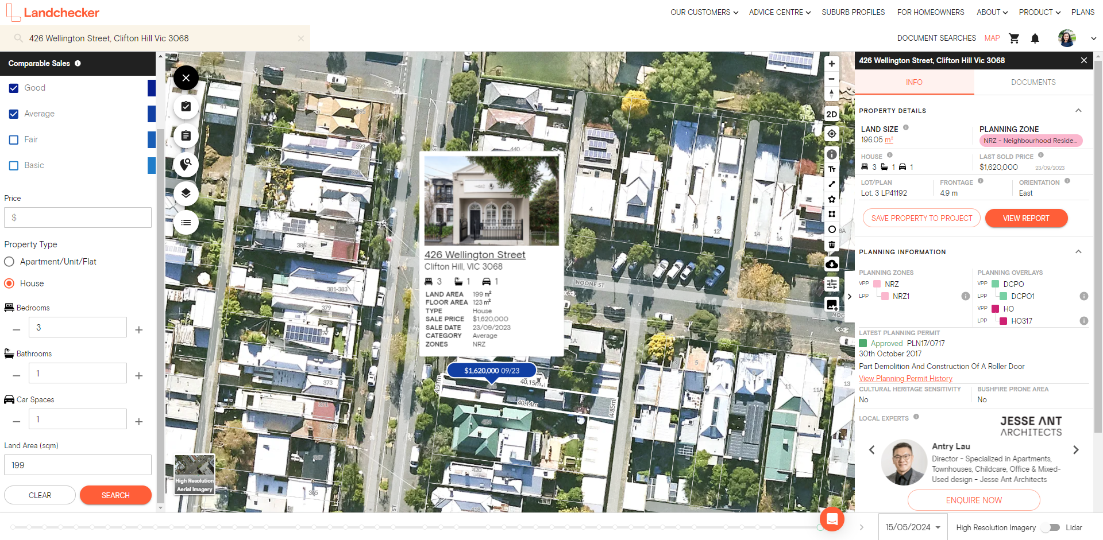Open the clipboard list tool on map

pos(186,136)
